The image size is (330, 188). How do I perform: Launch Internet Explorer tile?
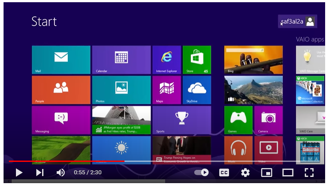click(167, 60)
